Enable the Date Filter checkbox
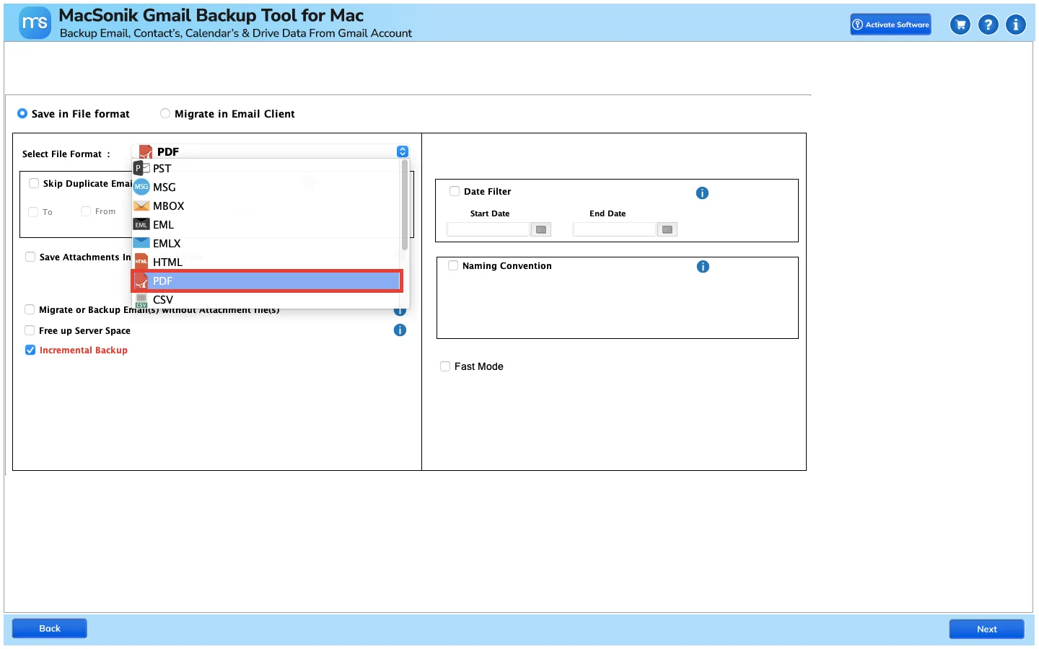 point(455,191)
